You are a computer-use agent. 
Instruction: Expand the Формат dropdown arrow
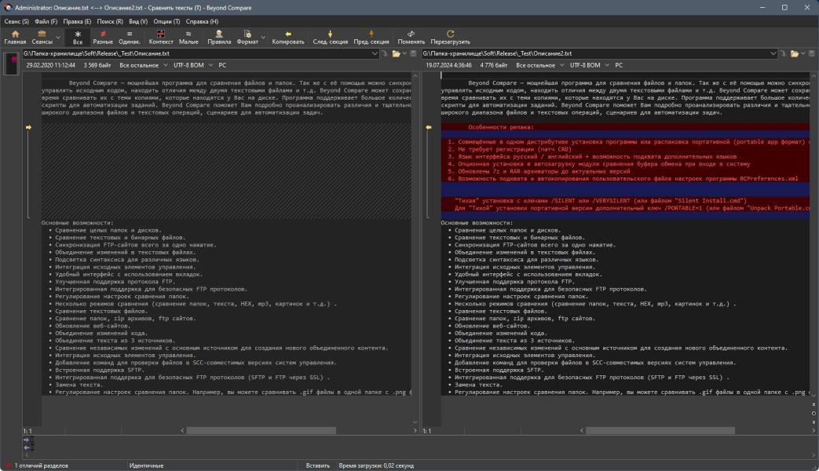[263, 37]
